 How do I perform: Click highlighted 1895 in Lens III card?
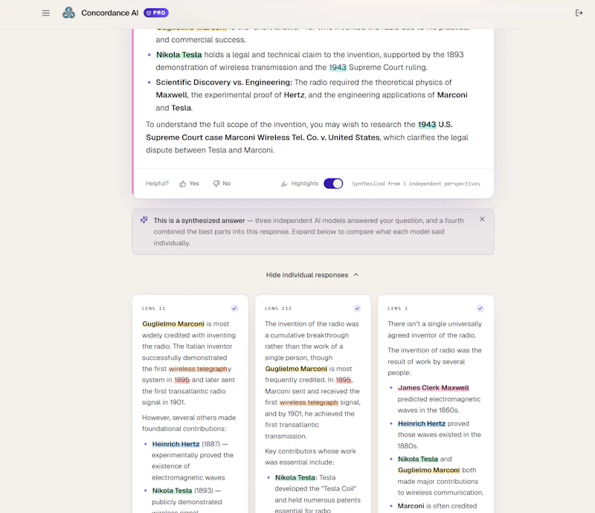344,380
